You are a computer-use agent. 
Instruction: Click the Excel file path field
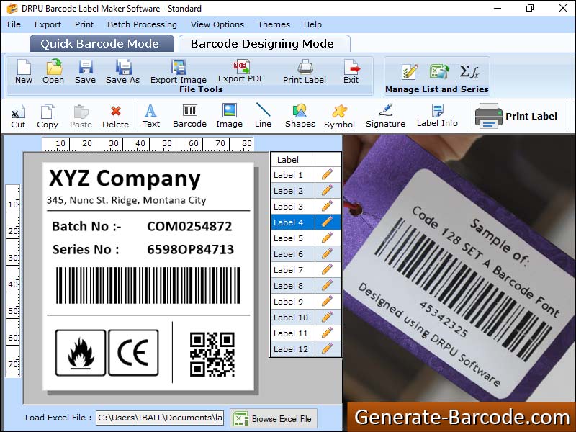tap(160, 418)
